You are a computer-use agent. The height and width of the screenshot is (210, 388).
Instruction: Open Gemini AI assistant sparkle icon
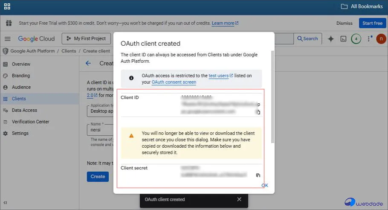tap(330, 39)
